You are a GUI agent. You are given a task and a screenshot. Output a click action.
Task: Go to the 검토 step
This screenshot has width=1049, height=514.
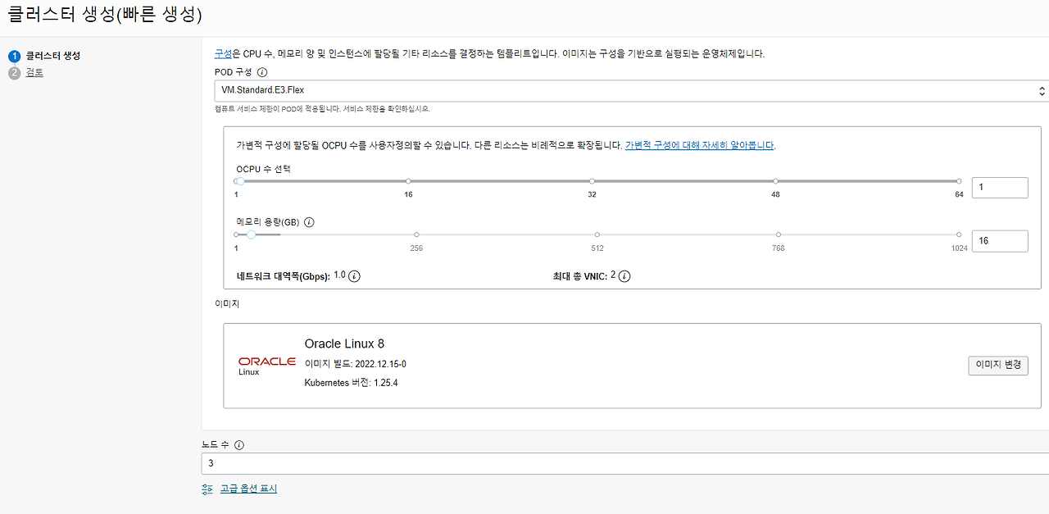pos(32,72)
